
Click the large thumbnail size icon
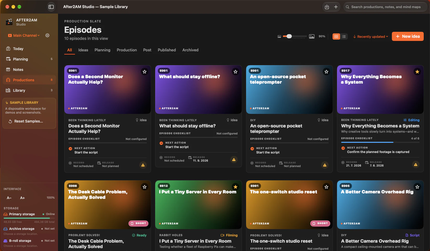click(x=312, y=36)
